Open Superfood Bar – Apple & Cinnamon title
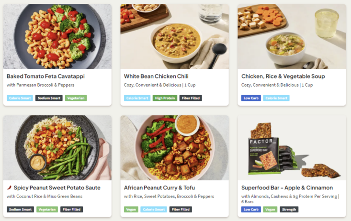The image size is (351, 221). [287, 188]
